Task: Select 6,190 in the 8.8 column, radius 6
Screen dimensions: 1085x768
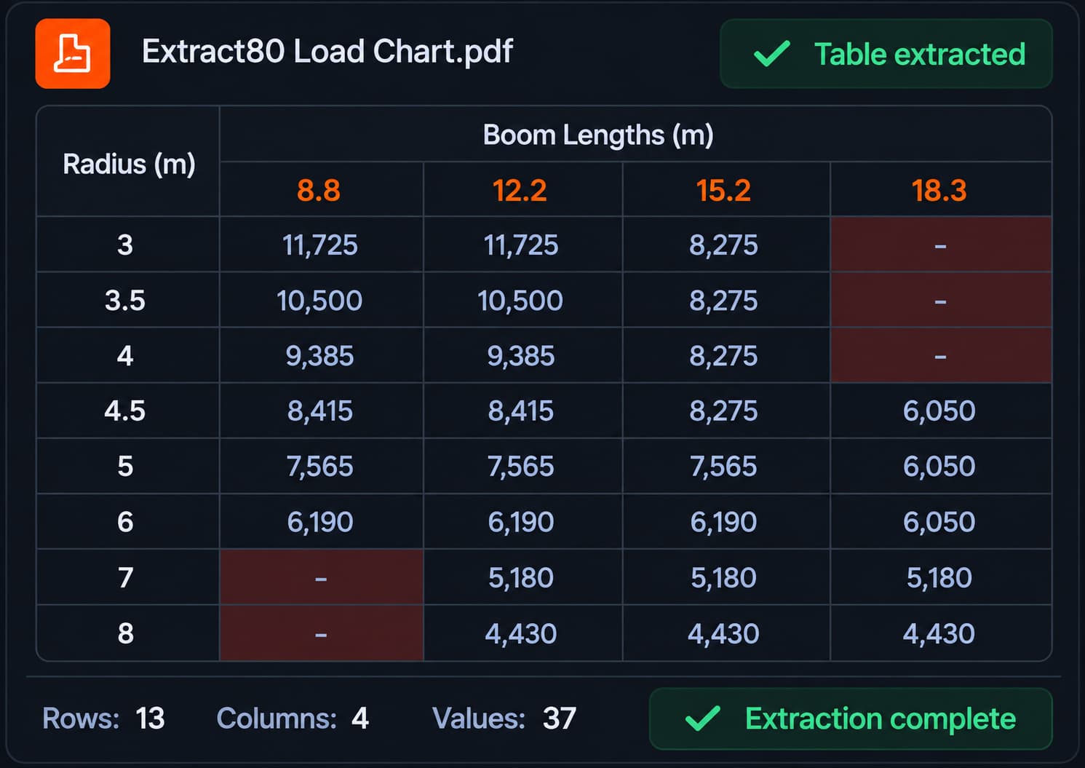Action: [x=320, y=522]
